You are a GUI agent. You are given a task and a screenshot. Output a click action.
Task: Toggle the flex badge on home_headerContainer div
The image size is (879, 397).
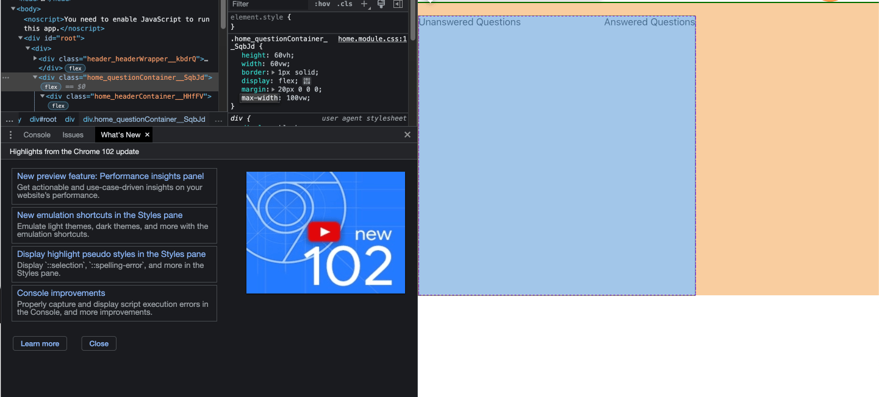click(x=58, y=105)
